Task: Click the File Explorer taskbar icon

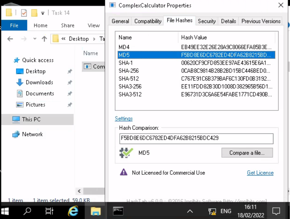Action: click(96, 211)
